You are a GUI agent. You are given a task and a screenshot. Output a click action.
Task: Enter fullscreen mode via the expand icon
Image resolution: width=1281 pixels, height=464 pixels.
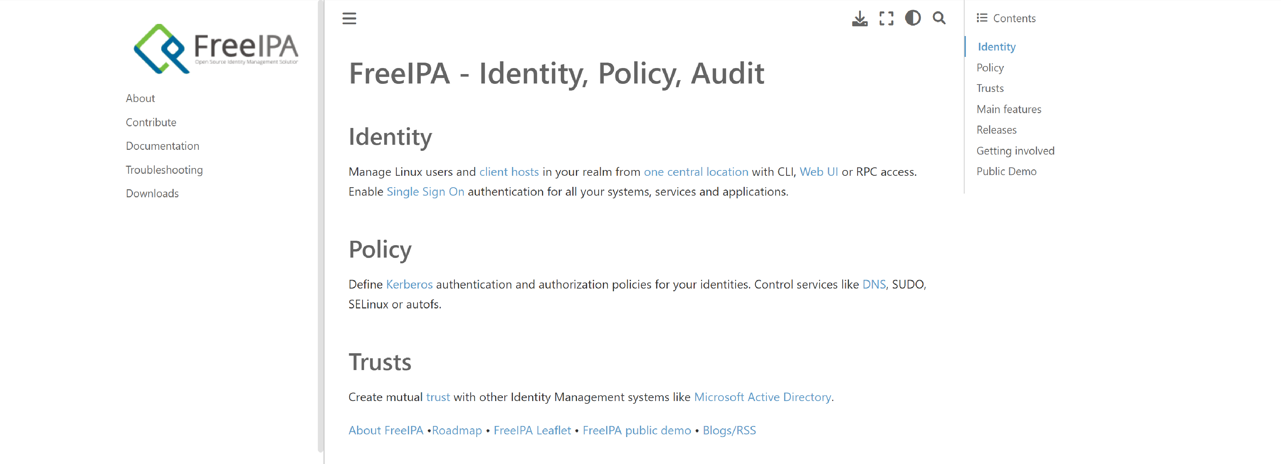(886, 19)
